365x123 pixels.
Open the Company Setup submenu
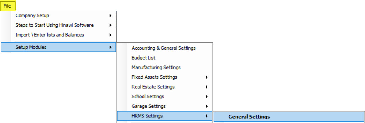tap(32, 16)
